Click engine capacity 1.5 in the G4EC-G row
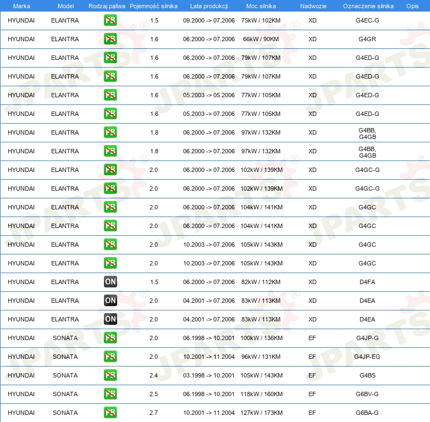Image resolution: width=430 pixels, height=422 pixels. click(154, 20)
